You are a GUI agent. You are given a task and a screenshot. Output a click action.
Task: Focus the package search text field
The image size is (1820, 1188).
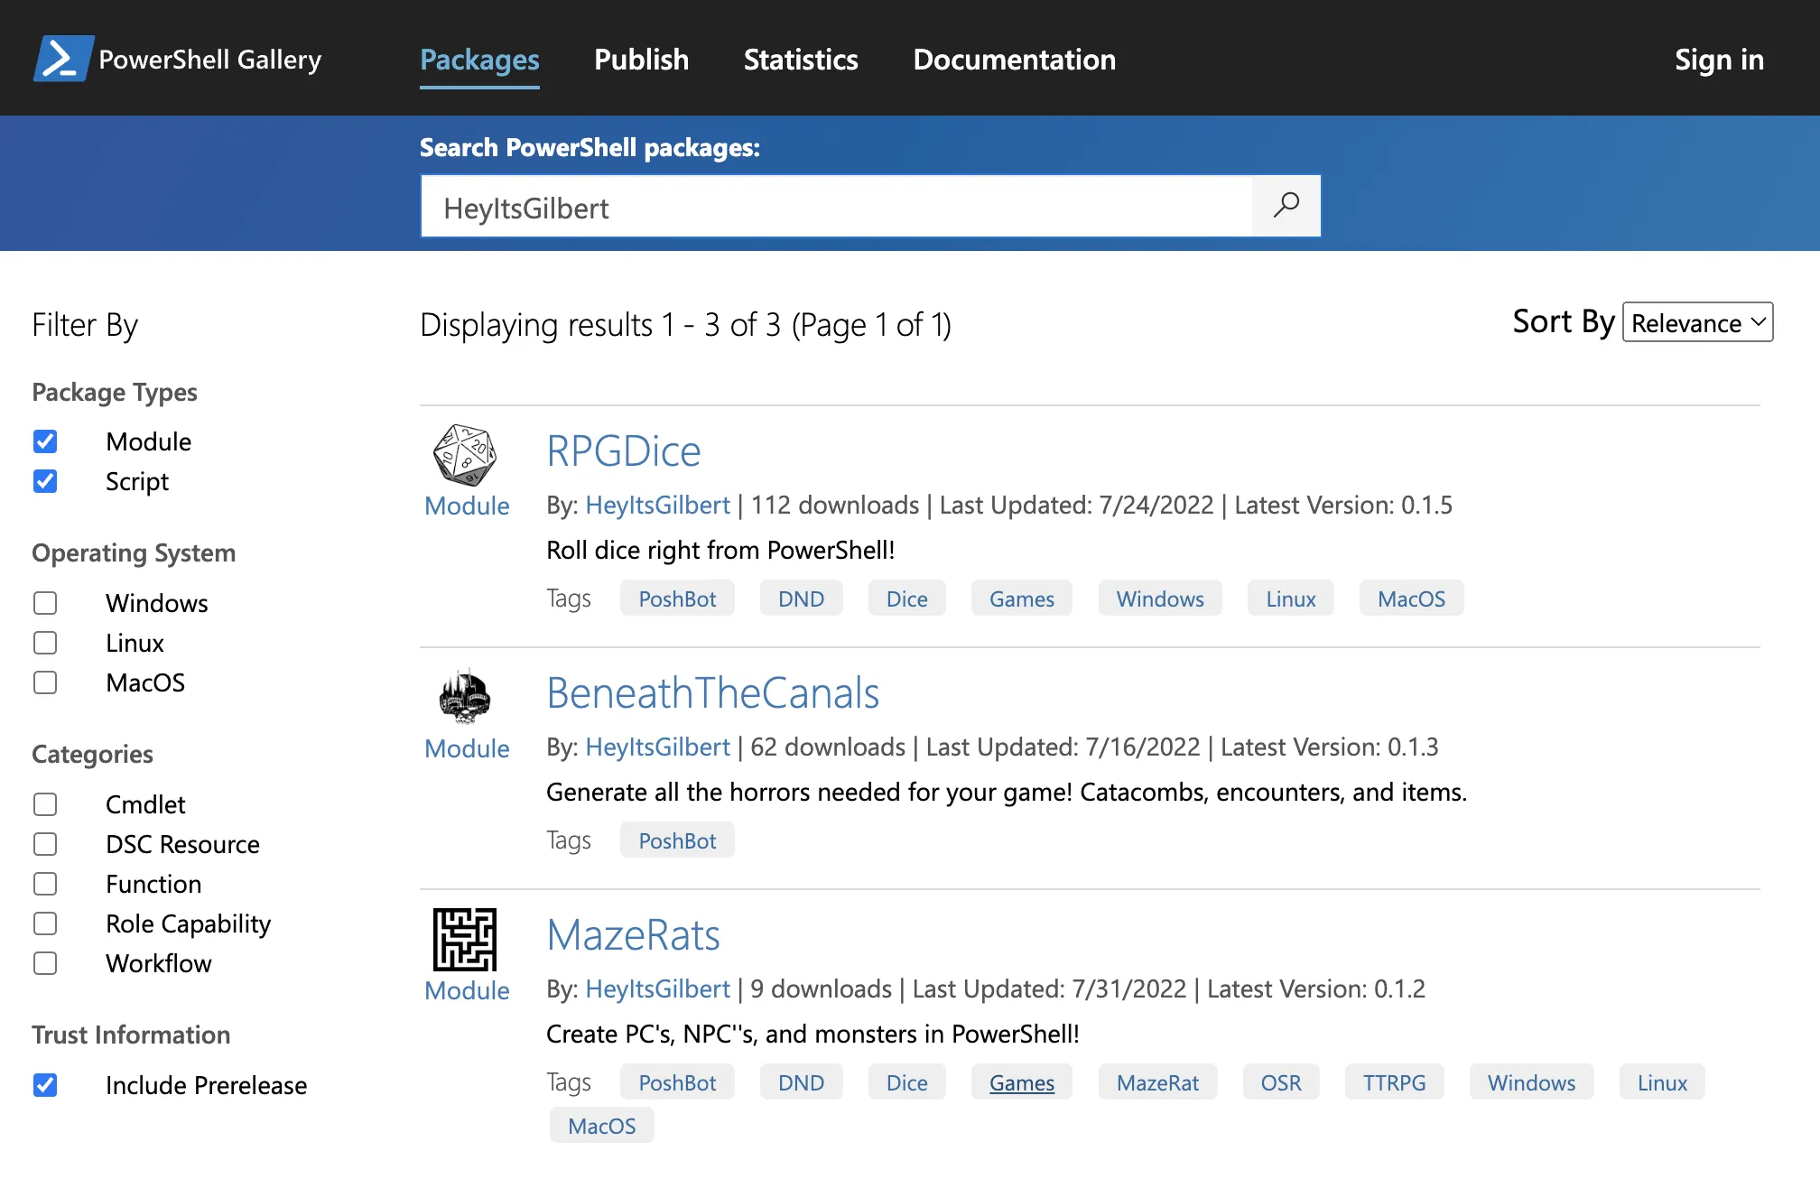tap(836, 207)
